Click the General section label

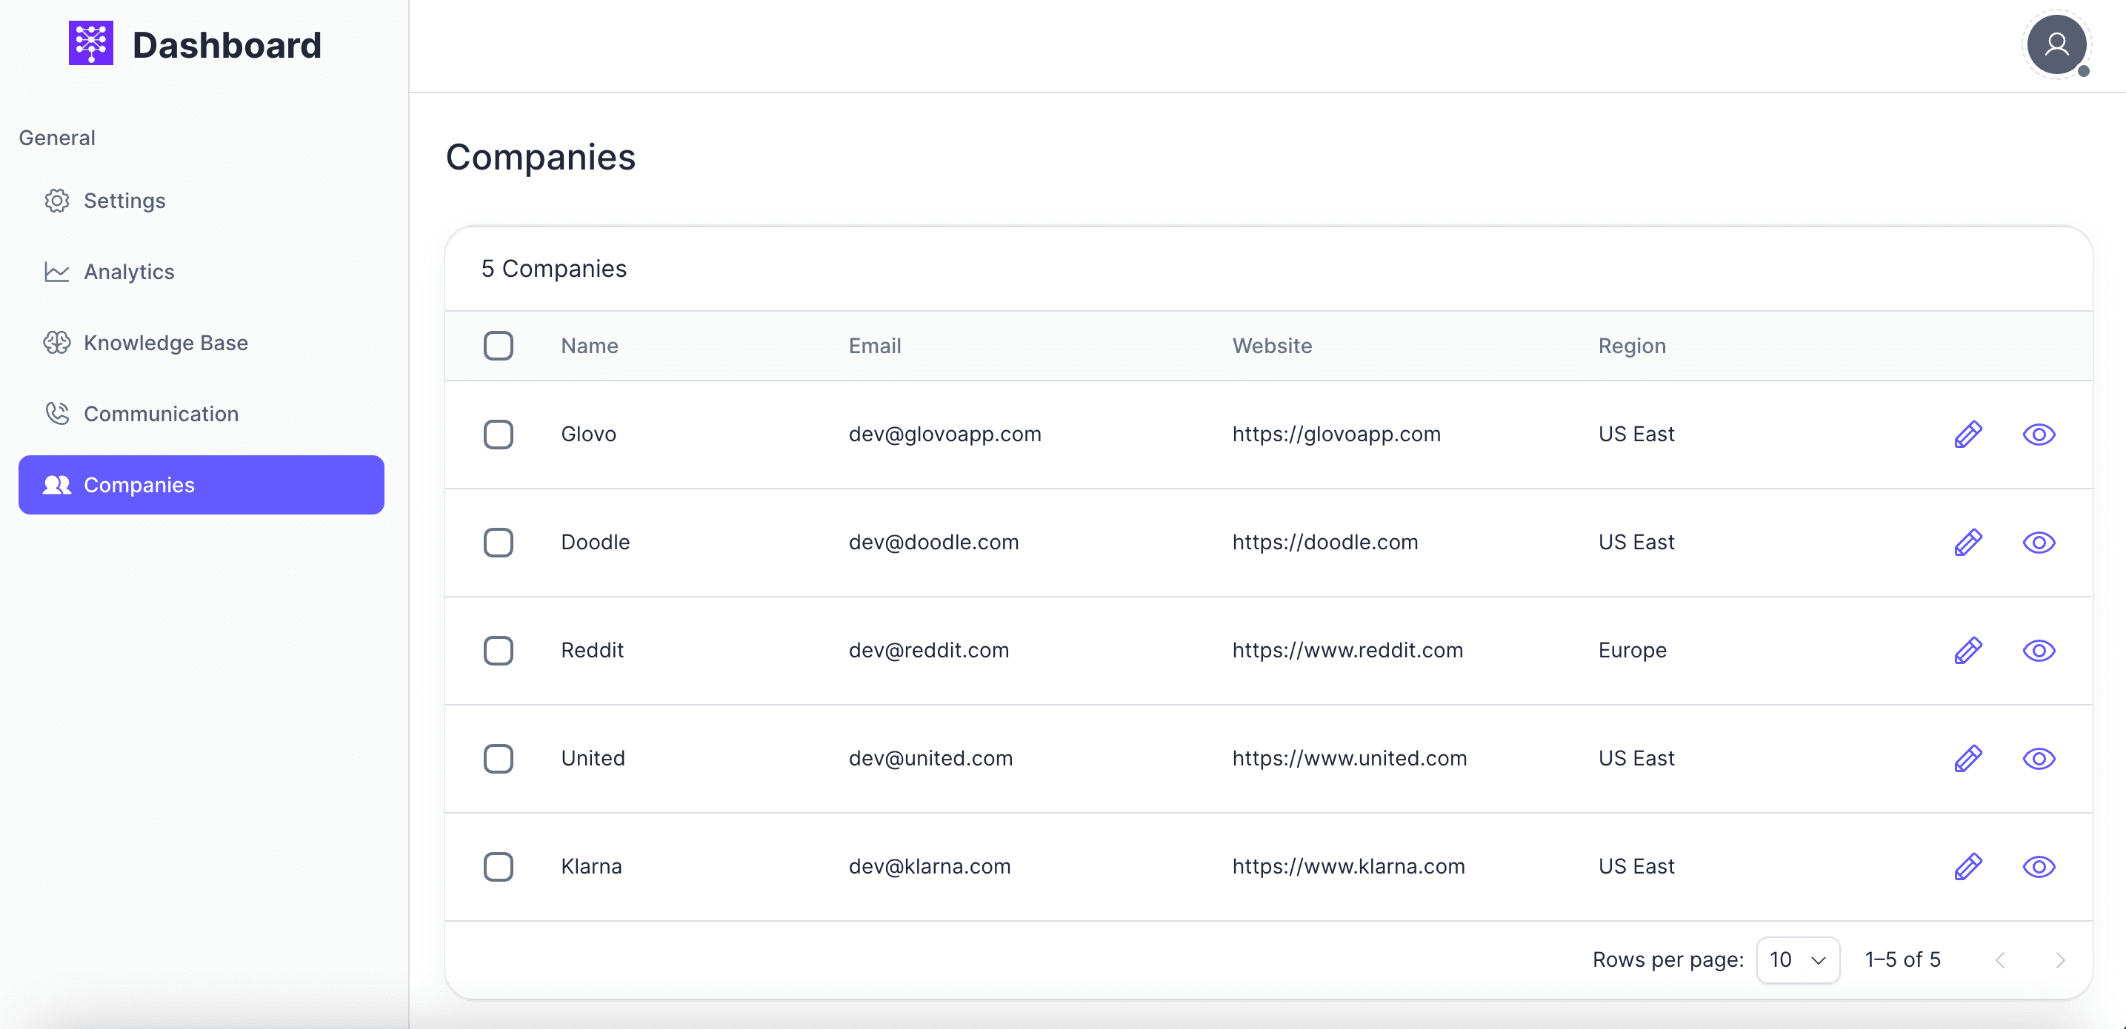click(x=57, y=138)
